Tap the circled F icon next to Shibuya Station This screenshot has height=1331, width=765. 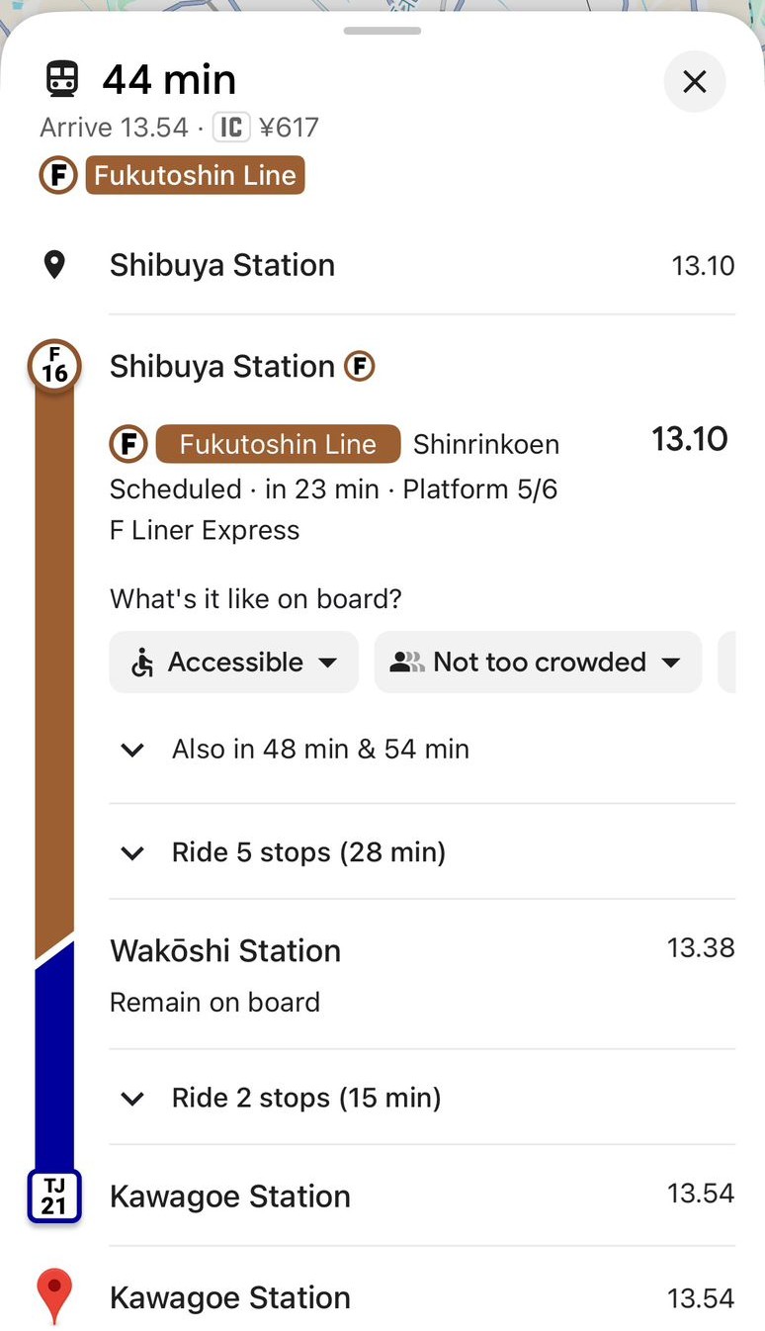(x=360, y=367)
